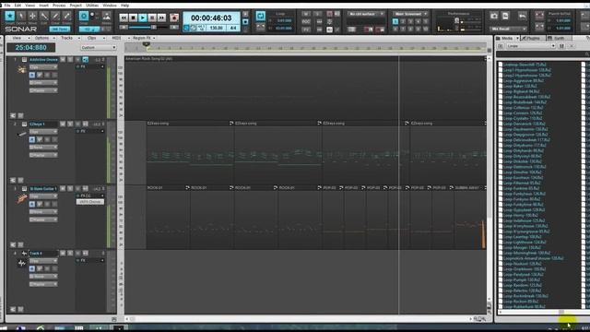The width and height of the screenshot is (590, 332).
Task: Open the Clips edit filter on Track 4
Action: pyautogui.click(x=43, y=260)
